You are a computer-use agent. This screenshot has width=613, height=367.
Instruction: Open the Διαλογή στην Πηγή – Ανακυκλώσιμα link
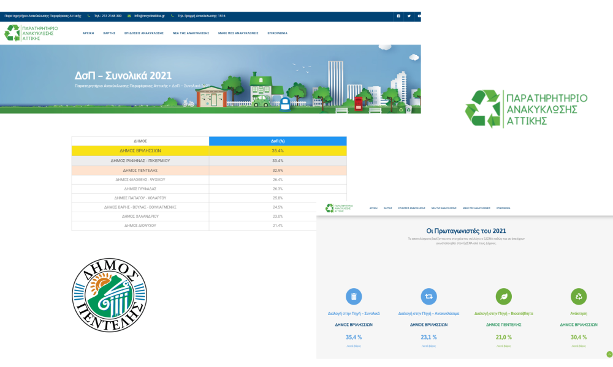(x=428, y=313)
